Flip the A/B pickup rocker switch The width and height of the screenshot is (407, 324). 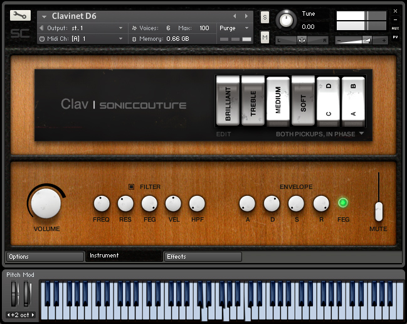(353, 101)
